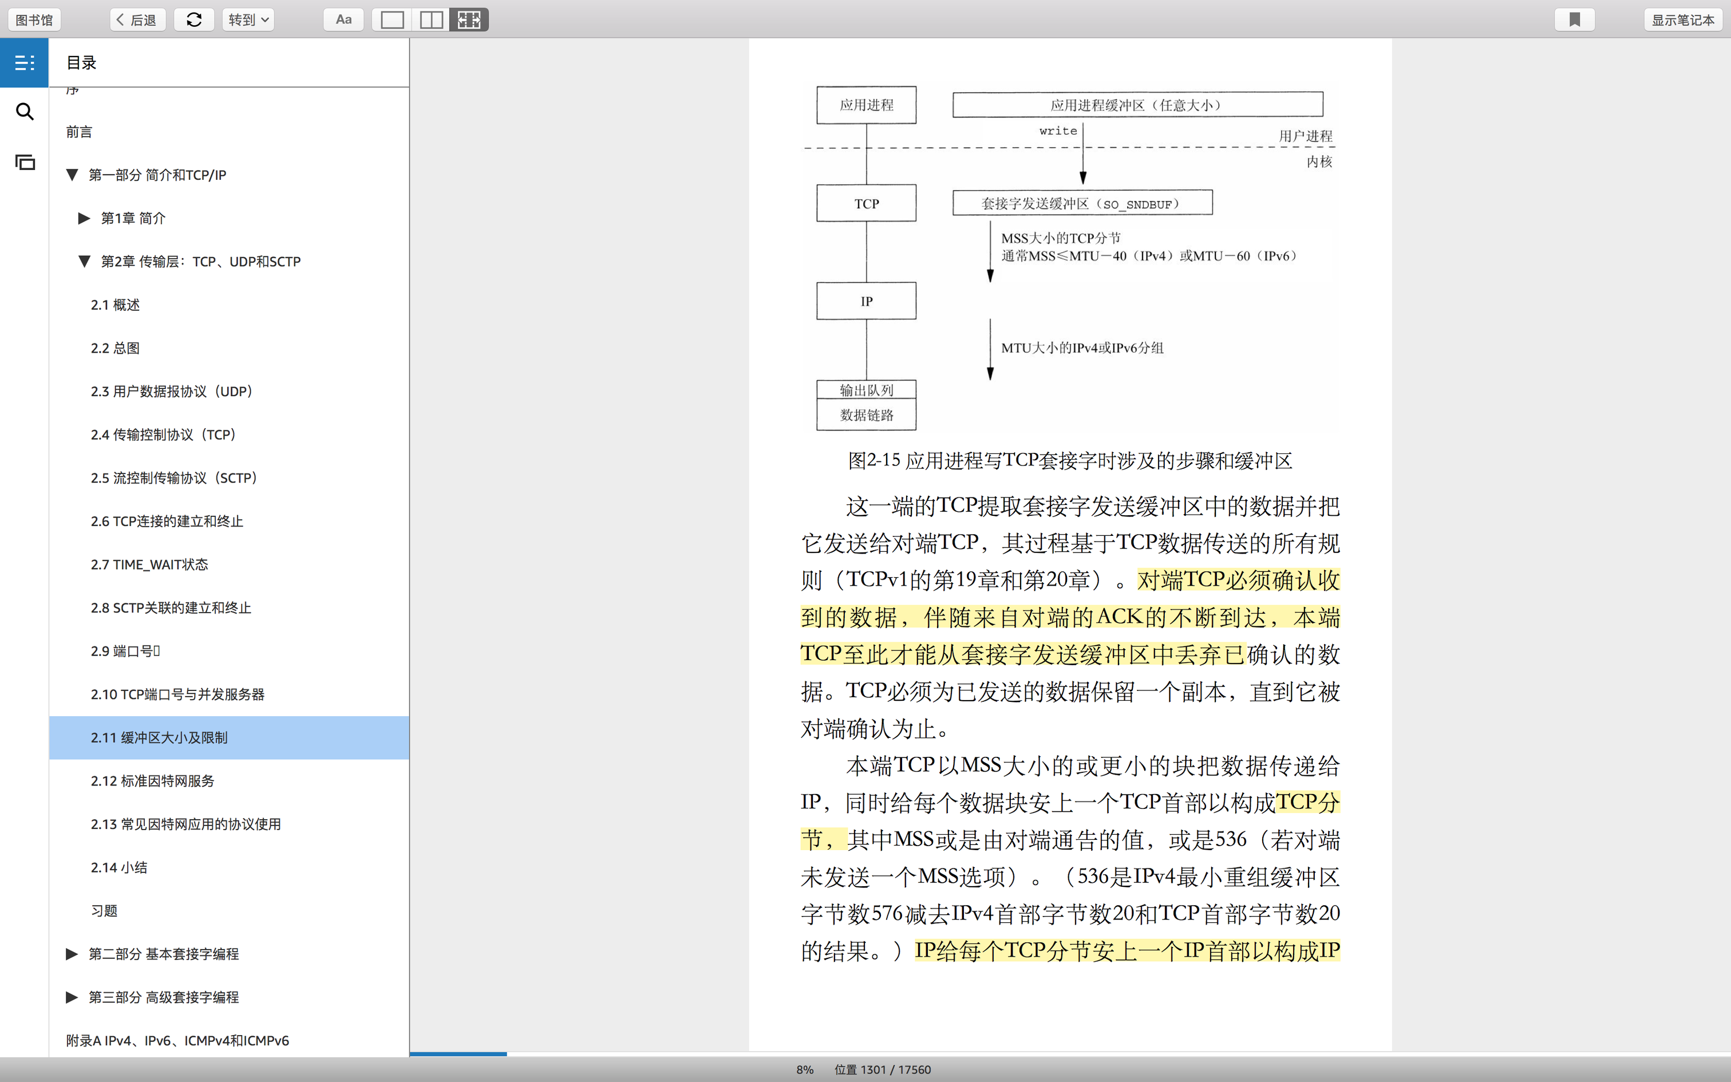Expand 第二部分 基本套接字编程 section
The height and width of the screenshot is (1082, 1731).
[72, 954]
